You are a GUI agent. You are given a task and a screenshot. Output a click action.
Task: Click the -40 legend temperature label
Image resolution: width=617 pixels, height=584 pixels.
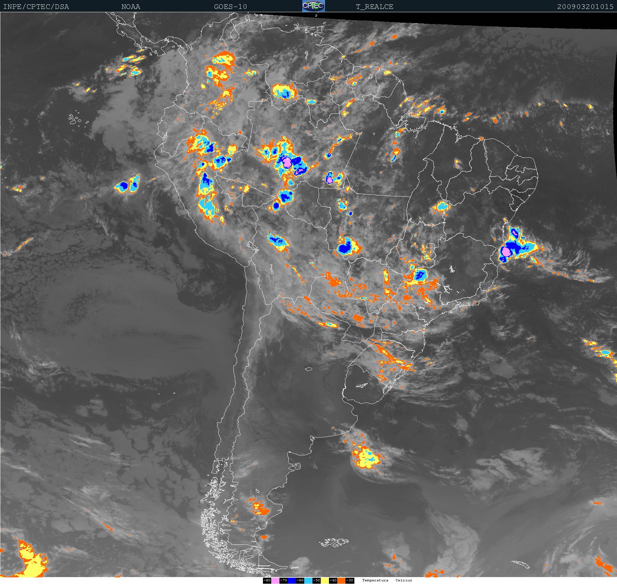click(333, 580)
